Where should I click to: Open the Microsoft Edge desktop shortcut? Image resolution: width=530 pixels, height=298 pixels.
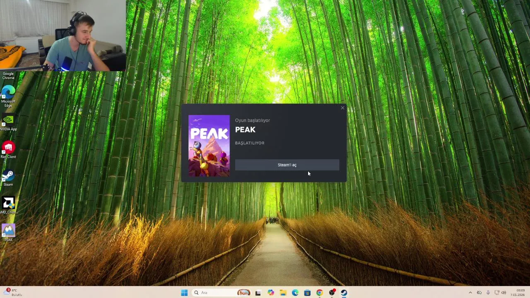click(8, 96)
